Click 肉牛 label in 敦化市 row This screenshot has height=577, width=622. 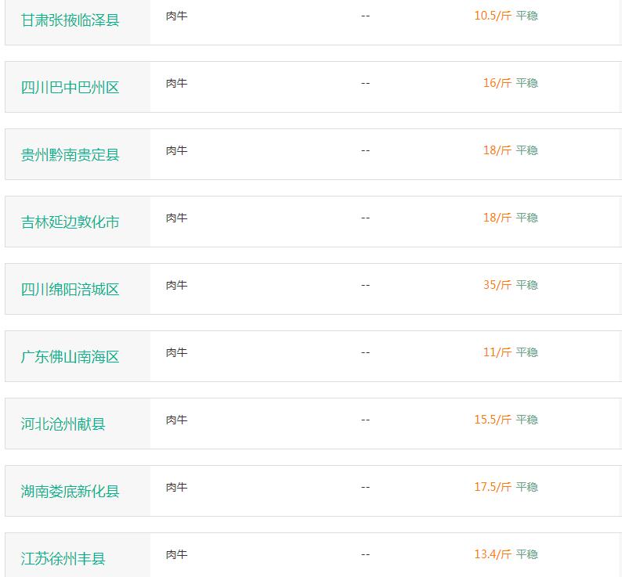coord(176,218)
